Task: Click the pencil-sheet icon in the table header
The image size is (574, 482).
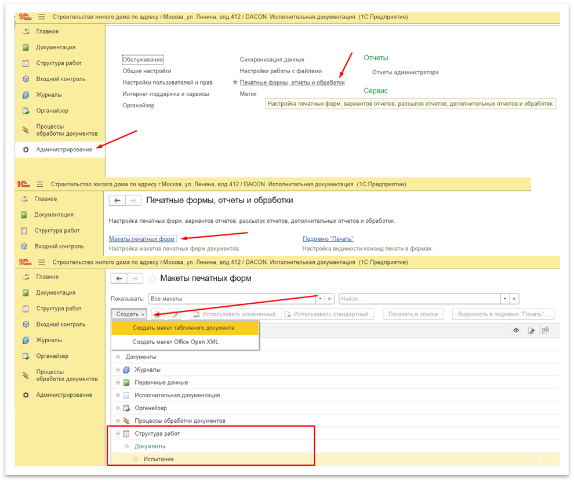Action: [x=531, y=331]
